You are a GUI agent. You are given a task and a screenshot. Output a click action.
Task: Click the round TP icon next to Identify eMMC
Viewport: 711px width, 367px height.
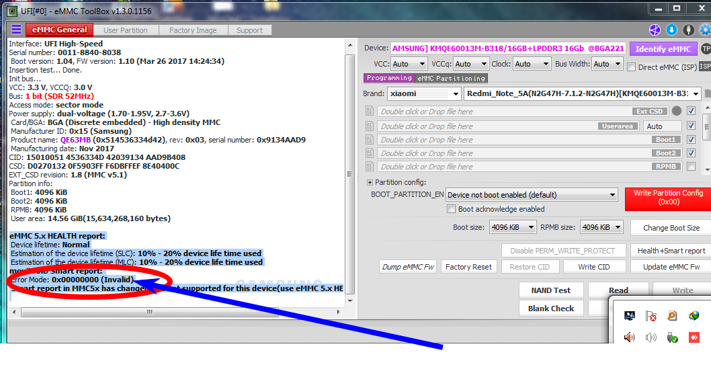[706, 48]
